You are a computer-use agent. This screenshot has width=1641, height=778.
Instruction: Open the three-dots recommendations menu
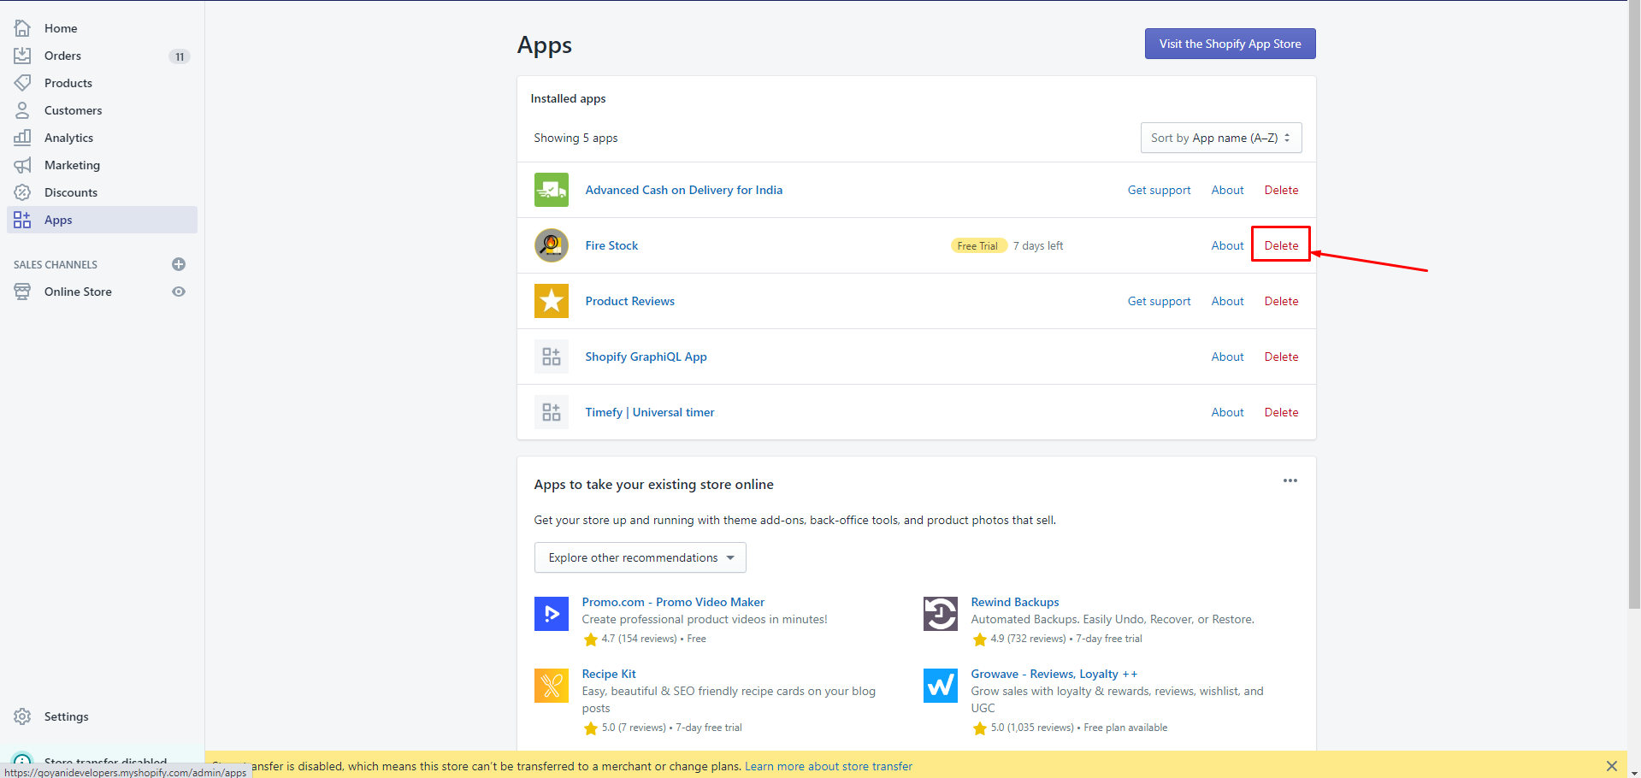point(1290,480)
